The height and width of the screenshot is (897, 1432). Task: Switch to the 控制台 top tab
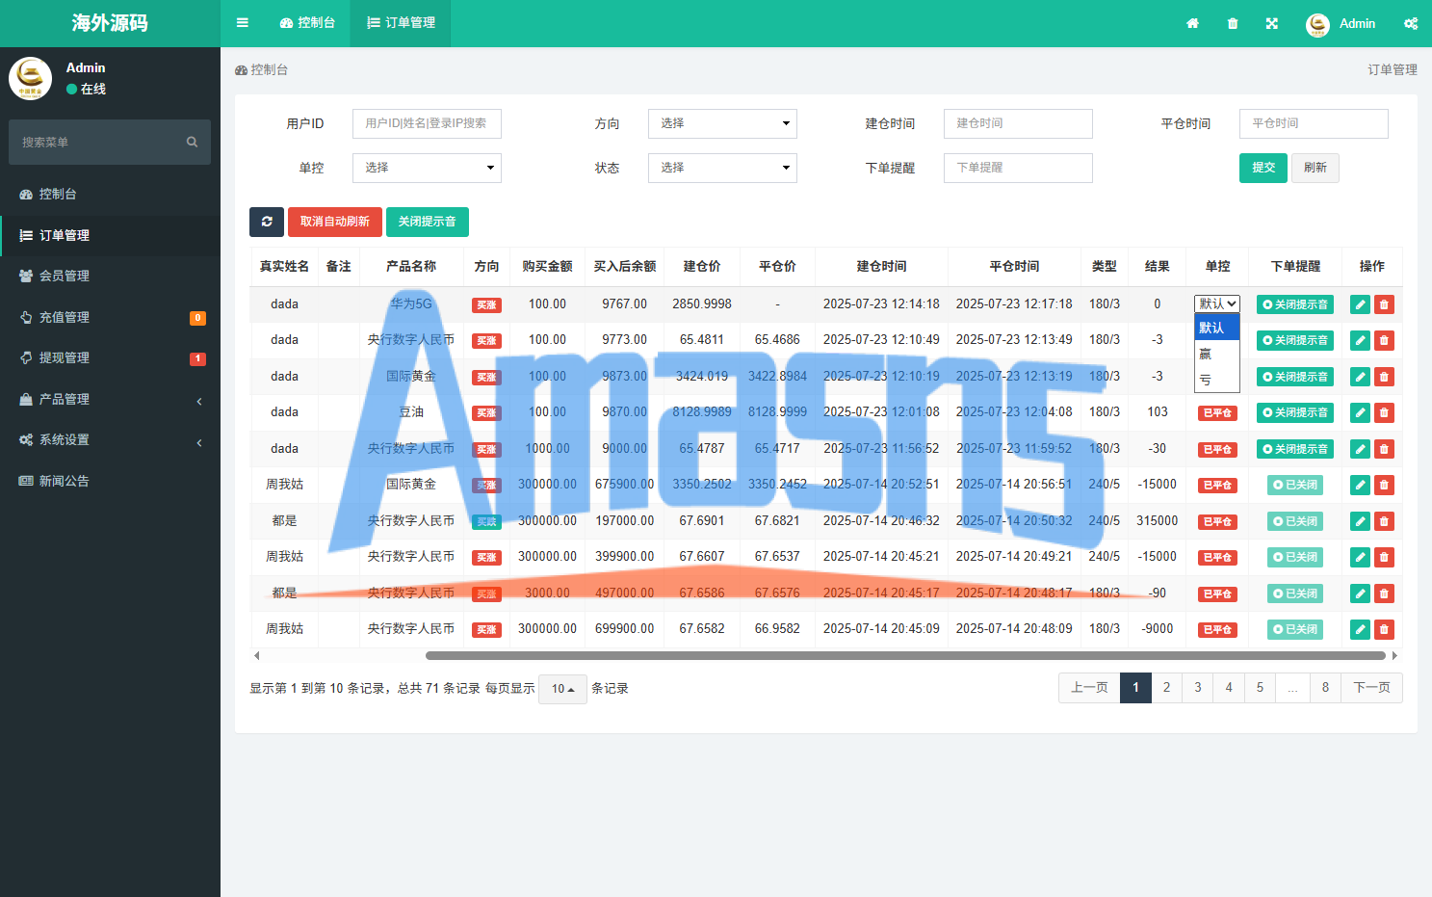307,23
